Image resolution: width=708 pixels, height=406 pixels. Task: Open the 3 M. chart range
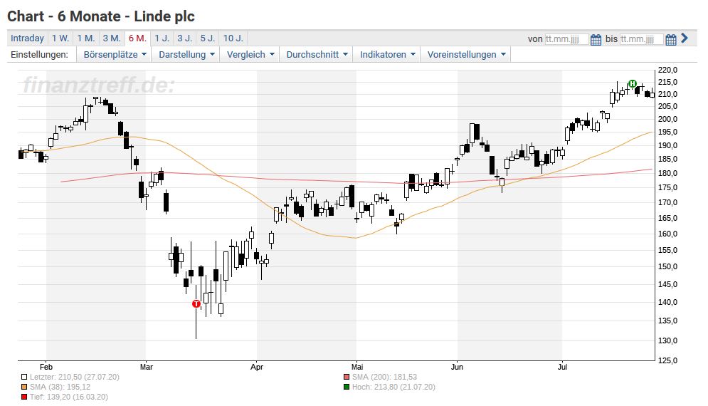pyautogui.click(x=112, y=38)
